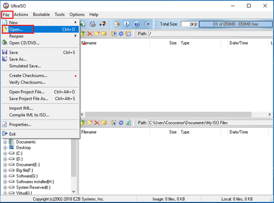The height and width of the screenshot is (203, 274).
Task: Choose Open... from the File menu
Action: [x=40, y=29]
